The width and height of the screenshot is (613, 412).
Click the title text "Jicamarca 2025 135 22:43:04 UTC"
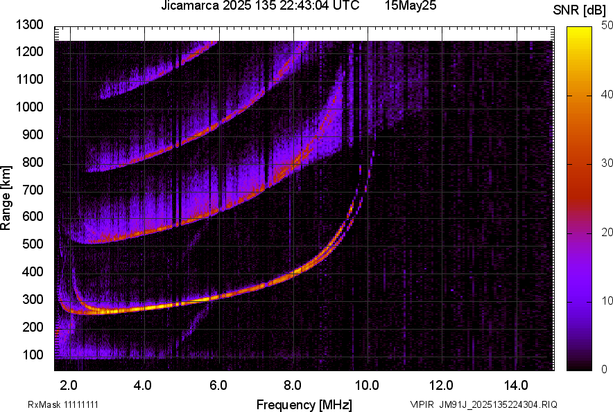pyautogui.click(x=260, y=6)
